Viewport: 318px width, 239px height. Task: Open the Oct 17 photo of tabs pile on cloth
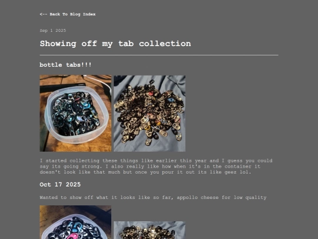150,230
